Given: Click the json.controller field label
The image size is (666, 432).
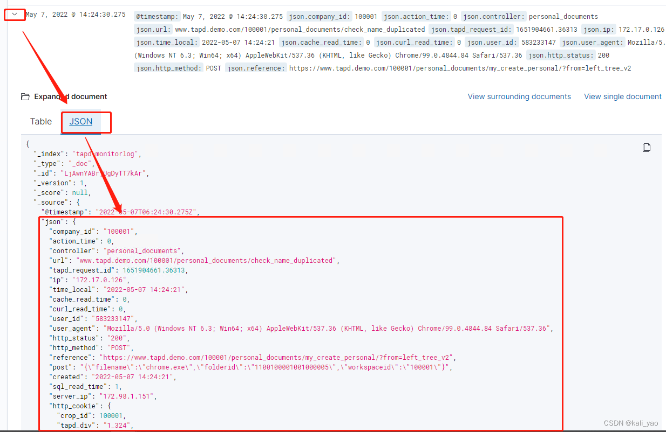Looking at the screenshot, I should tap(493, 16).
